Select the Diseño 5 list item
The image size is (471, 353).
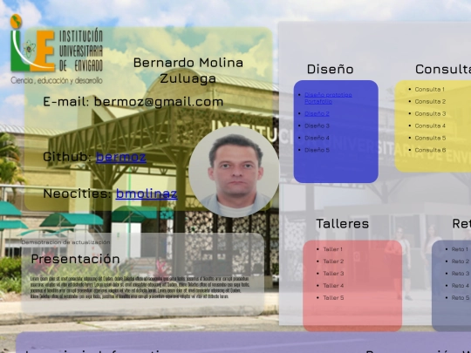click(317, 150)
